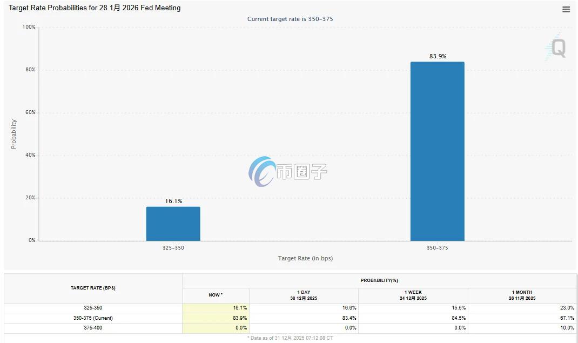Click the 325-350 x-axis label
Image resolution: width=578 pixels, height=343 pixels.
tap(173, 248)
